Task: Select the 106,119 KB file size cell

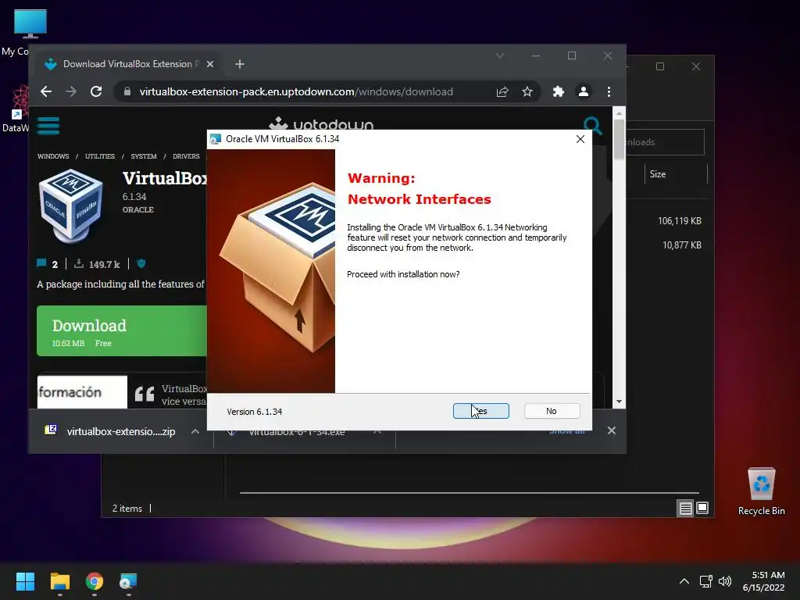Action: point(679,221)
